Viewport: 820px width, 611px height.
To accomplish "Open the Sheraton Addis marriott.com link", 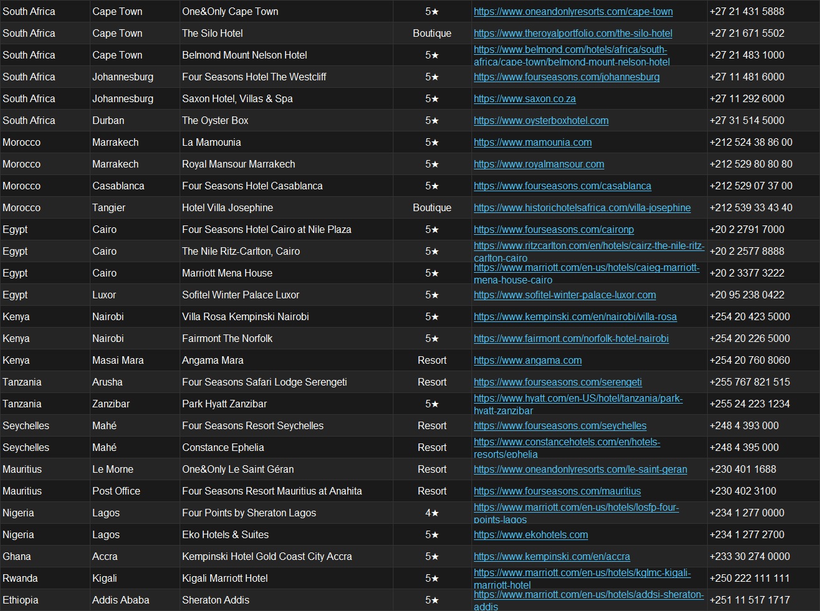I will pyautogui.click(x=589, y=600).
